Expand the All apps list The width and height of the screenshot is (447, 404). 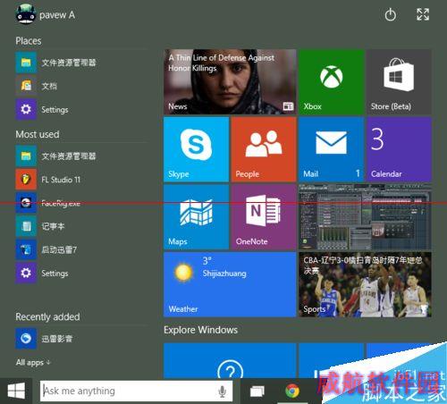click(x=33, y=363)
